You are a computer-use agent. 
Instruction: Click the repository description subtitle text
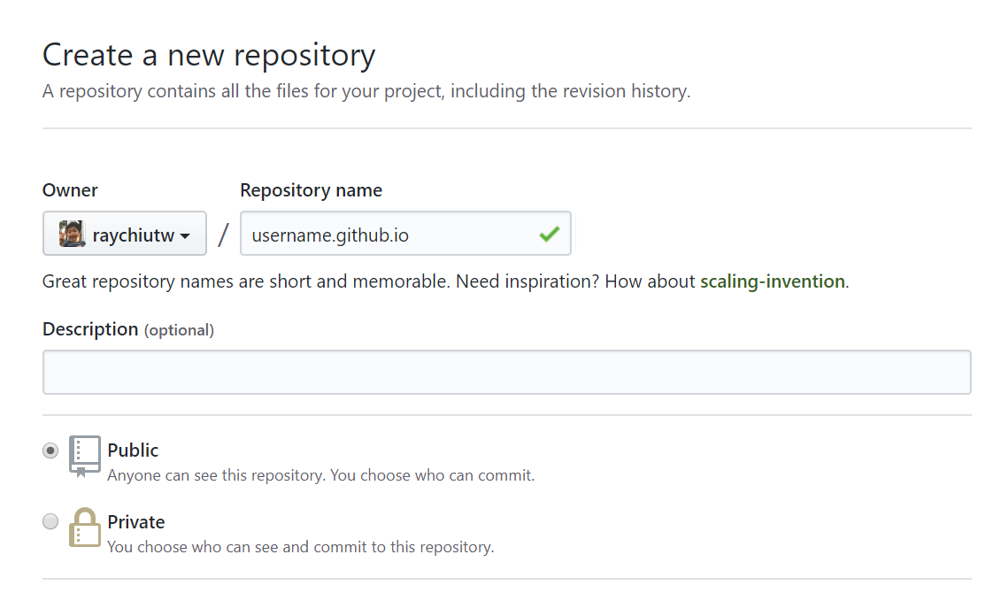click(x=366, y=90)
